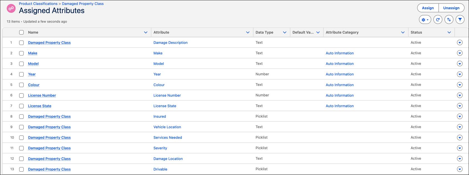Open row actions menu for Colour
The image size is (469, 175).
pos(460,85)
